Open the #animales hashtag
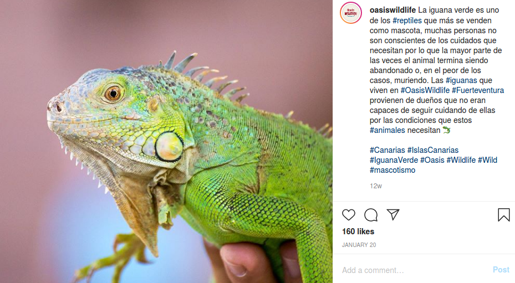 [387, 130]
